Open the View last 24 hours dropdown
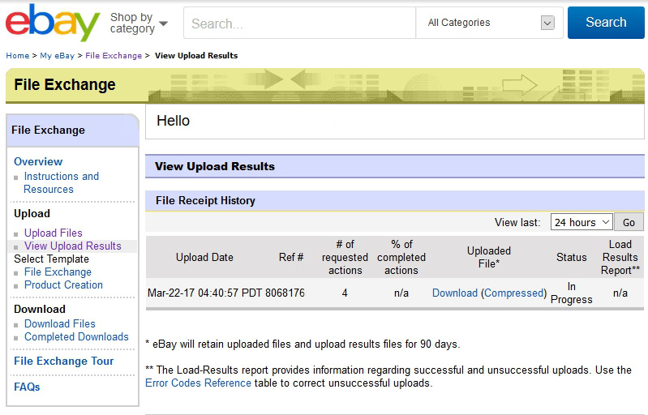The width and height of the screenshot is (648, 415). tap(581, 222)
